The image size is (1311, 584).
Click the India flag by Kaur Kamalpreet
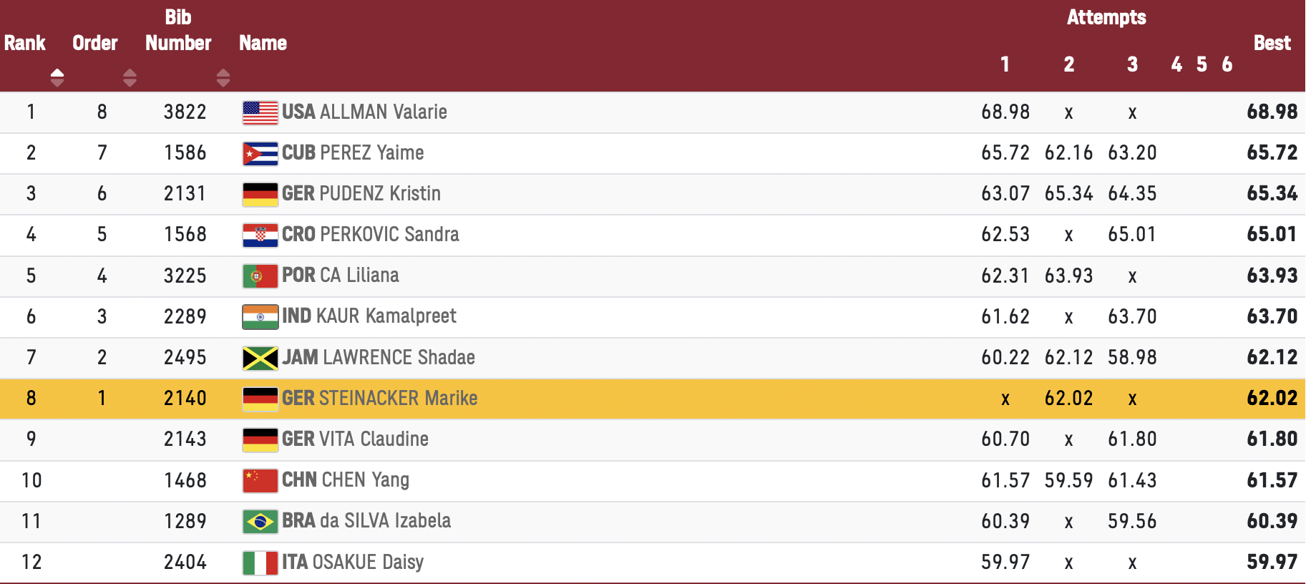tap(260, 316)
